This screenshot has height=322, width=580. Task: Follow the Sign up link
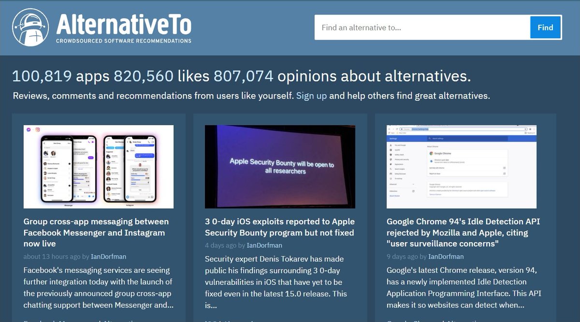(312, 96)
